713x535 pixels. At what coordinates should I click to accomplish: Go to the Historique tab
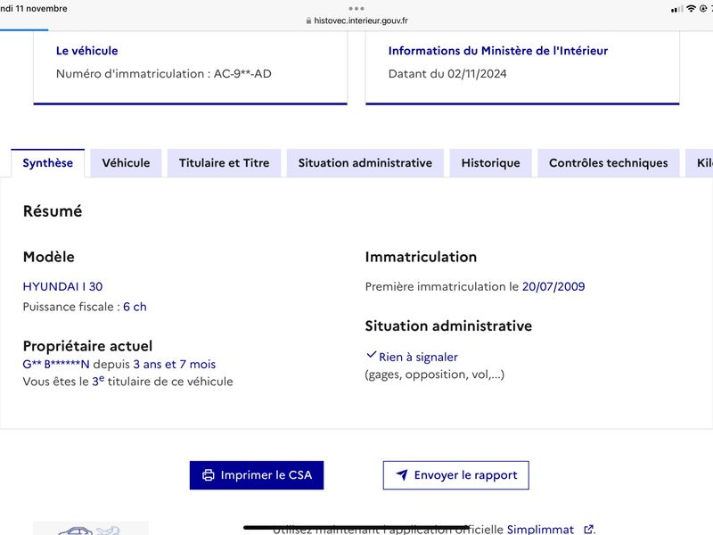[491, 163]
